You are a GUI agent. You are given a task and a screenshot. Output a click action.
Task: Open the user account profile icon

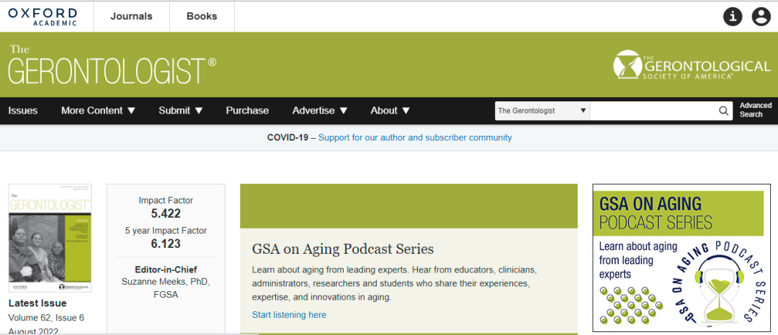click(761, 16)
